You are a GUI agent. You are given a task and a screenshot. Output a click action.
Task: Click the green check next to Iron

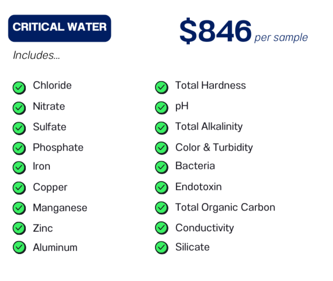pos(19,168)
